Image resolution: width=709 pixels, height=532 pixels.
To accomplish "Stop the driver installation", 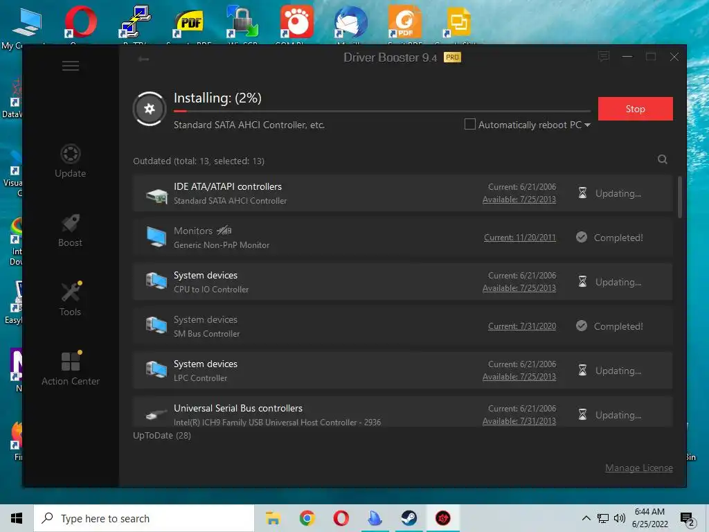I will (635, 109).
